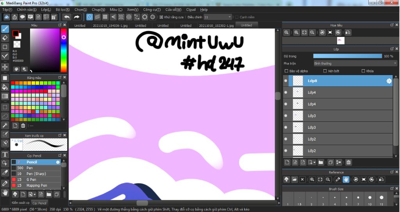Switch to 20211015_154036-1.jpg tab
The image size is (400, 212).
(110, 26)
